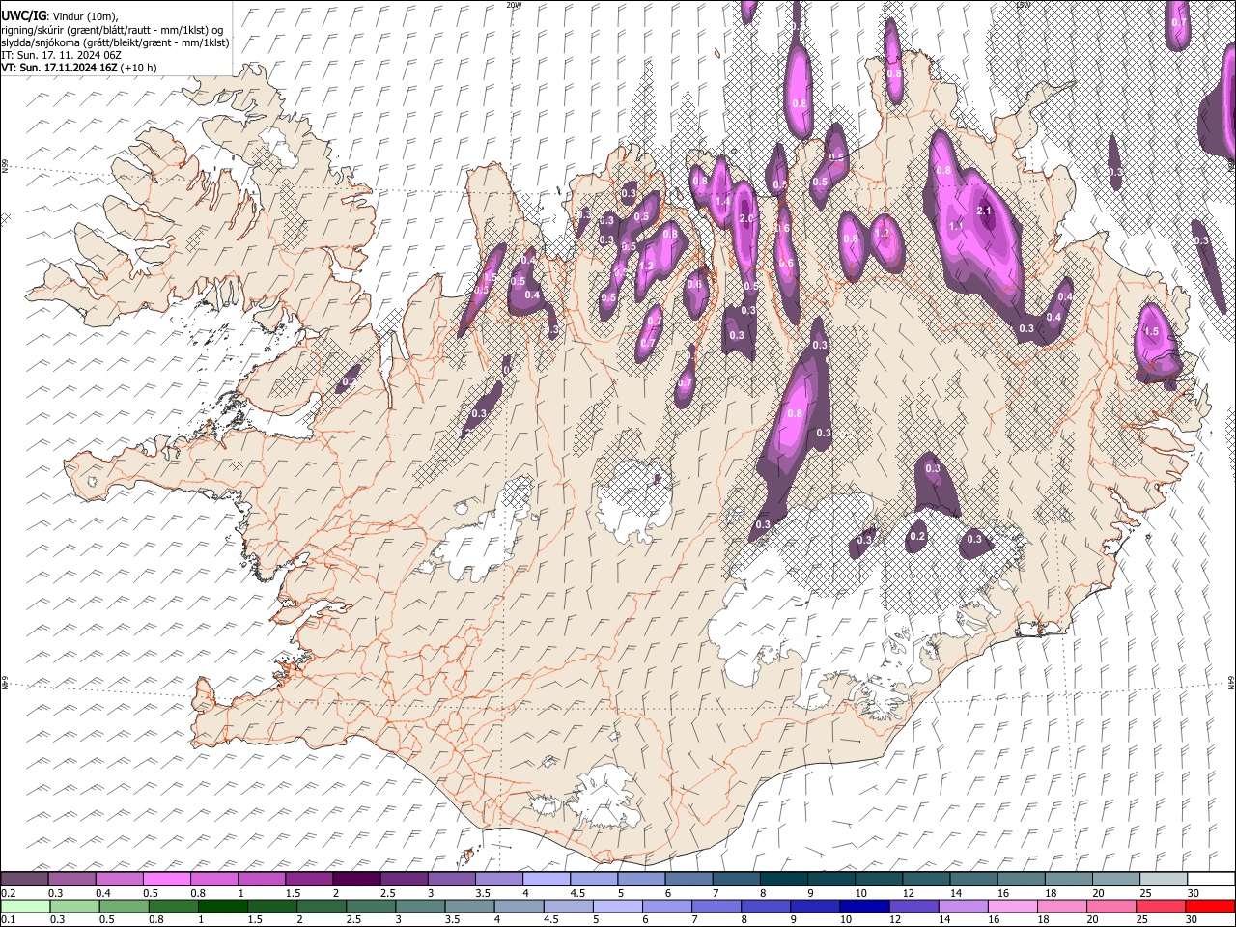The image size is (1236, 927).
Task: Select the bright pink swatch between 0.5 and 0.8 in the upper legend row
Action: [166, 879]
